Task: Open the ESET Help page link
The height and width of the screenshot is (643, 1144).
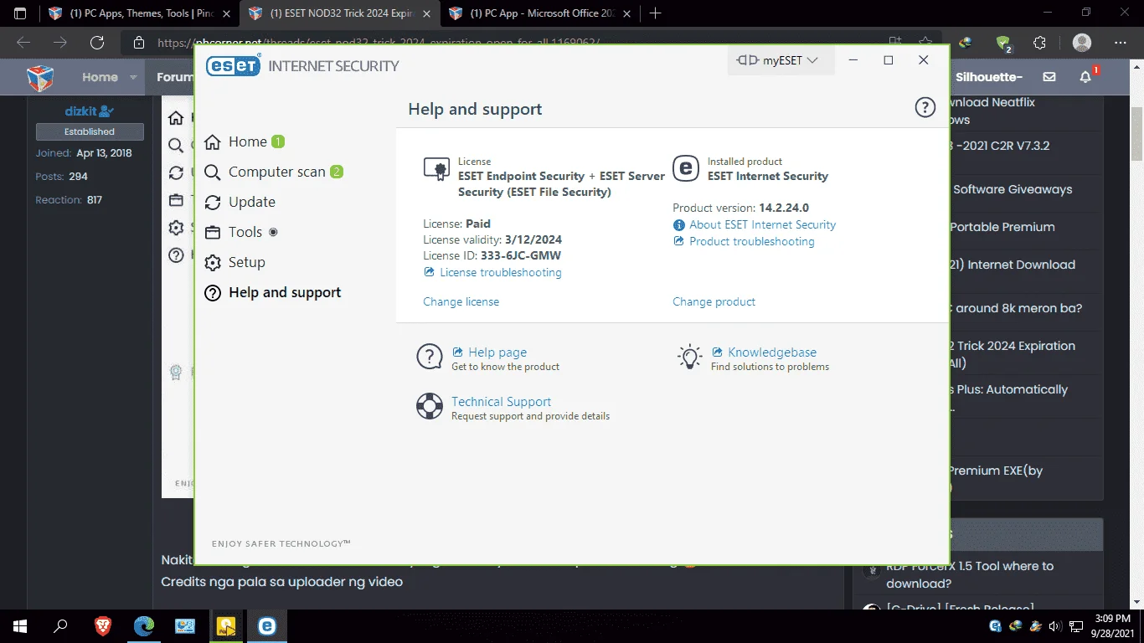Action: [497, 352]
